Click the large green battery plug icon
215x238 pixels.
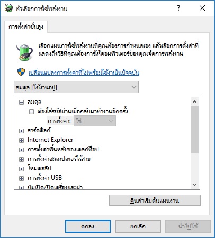(25, 52)
